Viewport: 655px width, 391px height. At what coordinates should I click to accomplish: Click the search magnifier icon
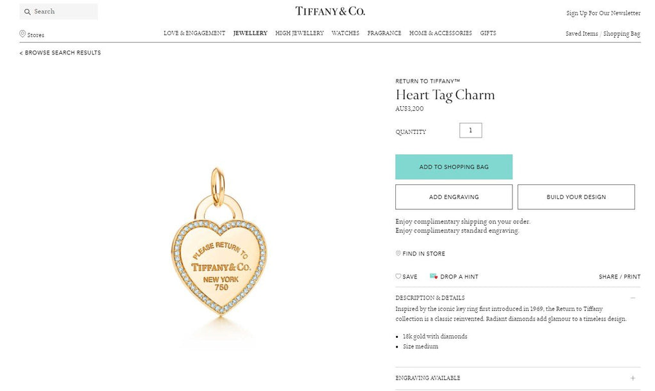[27, 12]
